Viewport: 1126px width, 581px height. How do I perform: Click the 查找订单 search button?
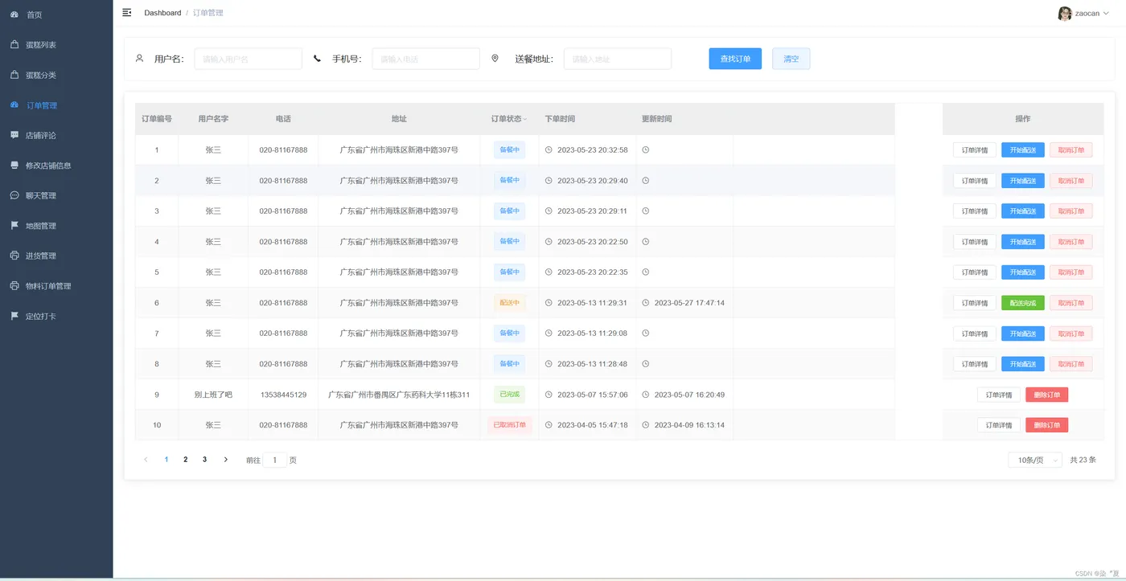[735, 59]
